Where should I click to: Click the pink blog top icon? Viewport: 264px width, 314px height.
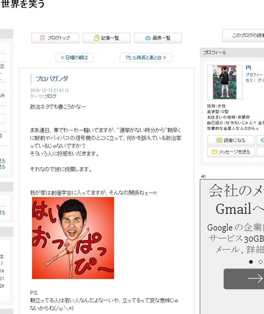tap(42, 38)
